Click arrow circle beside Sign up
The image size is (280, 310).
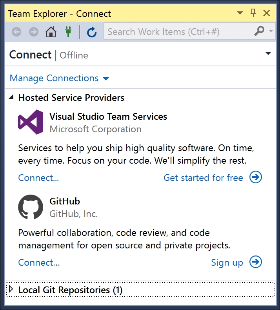[256, 262]
